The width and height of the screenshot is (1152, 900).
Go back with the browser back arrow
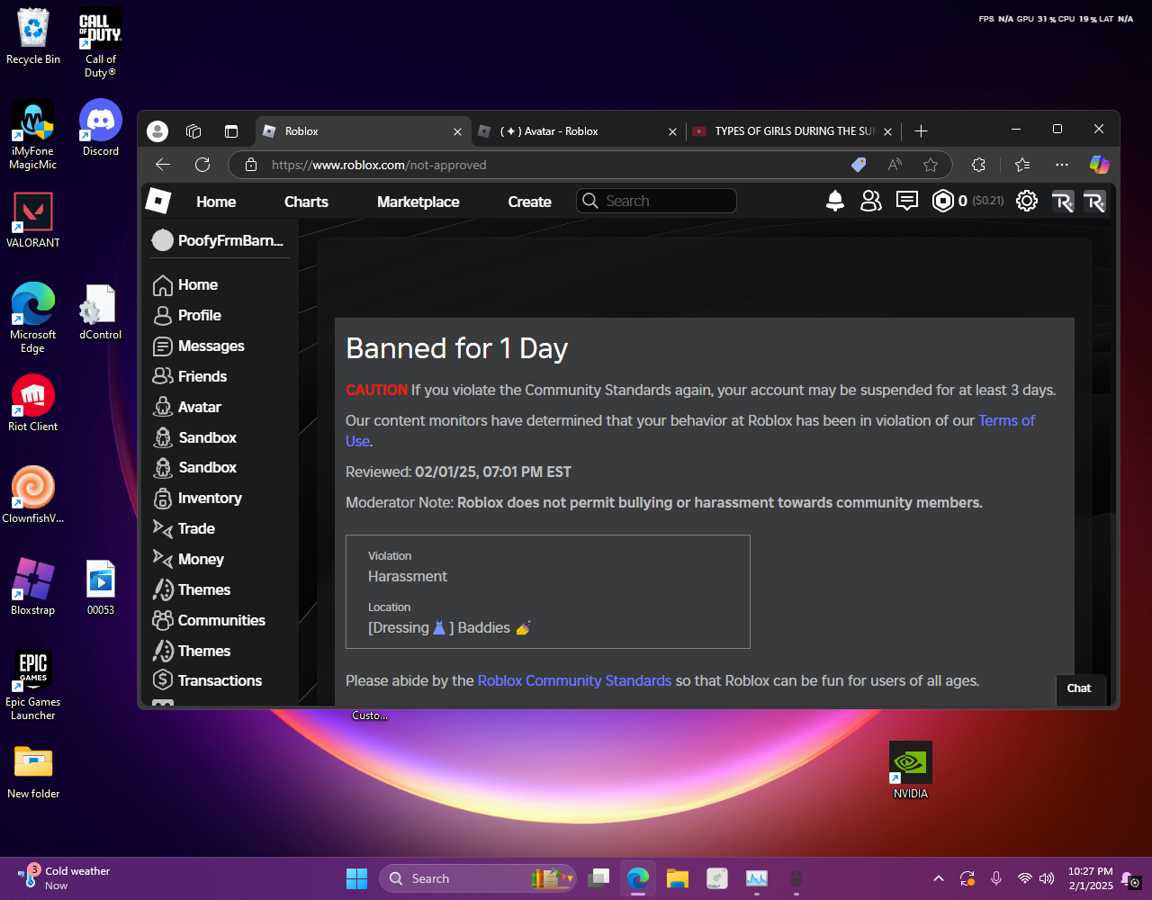point(163,165)
